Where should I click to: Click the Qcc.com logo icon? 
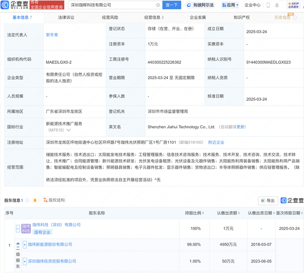pyautogui.click(x=5, y=5)
